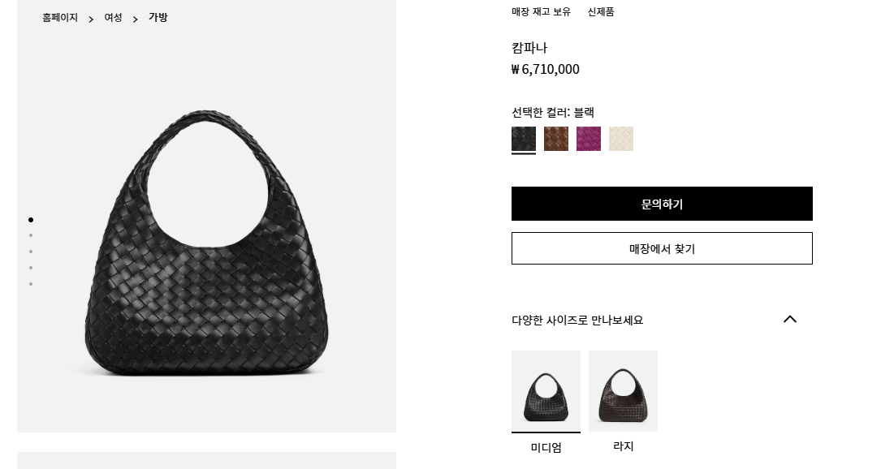Go to the 여성 breadcrumb link

(x=113, y=17)
